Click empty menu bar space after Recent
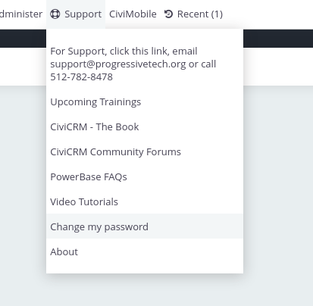This screenshot has height=306, width=313. click(269, 14)
